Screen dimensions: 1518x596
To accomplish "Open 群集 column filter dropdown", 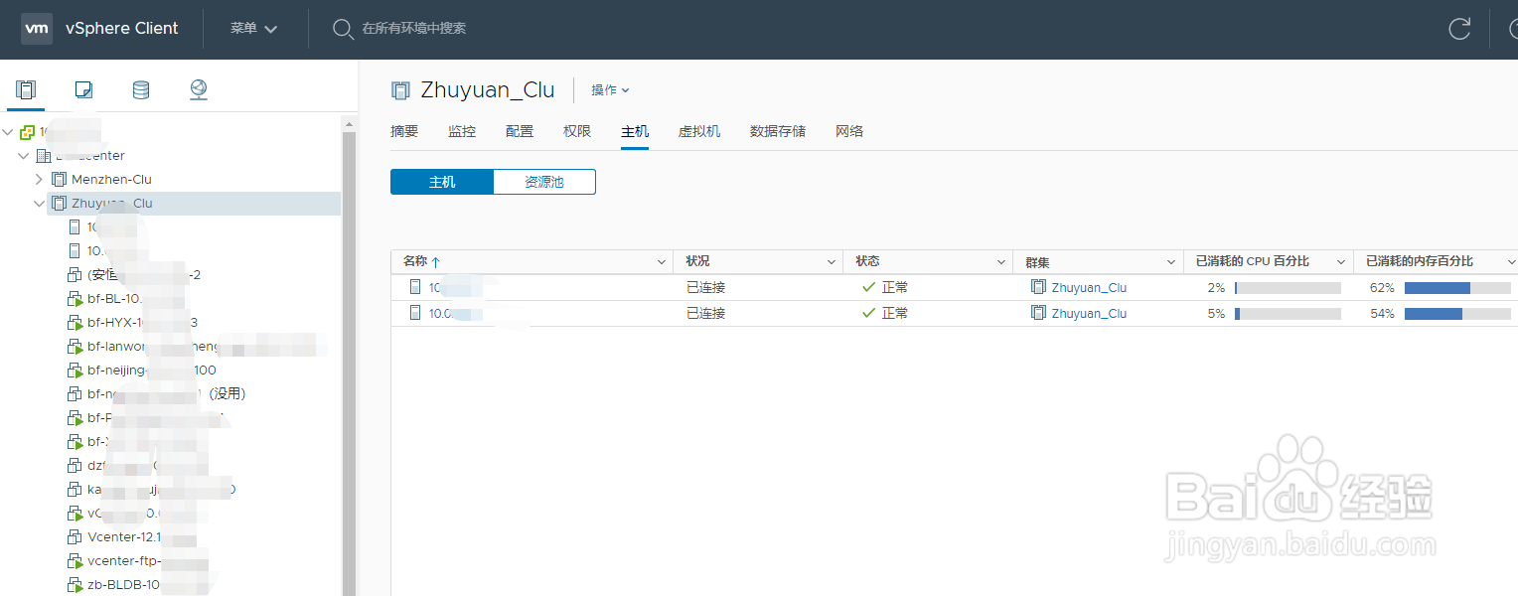I will click(x=1172, y=262).
